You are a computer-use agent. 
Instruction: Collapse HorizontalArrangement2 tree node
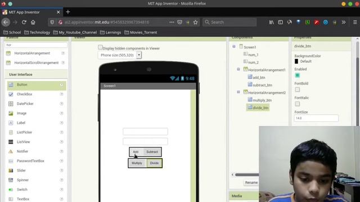(238, 92)
